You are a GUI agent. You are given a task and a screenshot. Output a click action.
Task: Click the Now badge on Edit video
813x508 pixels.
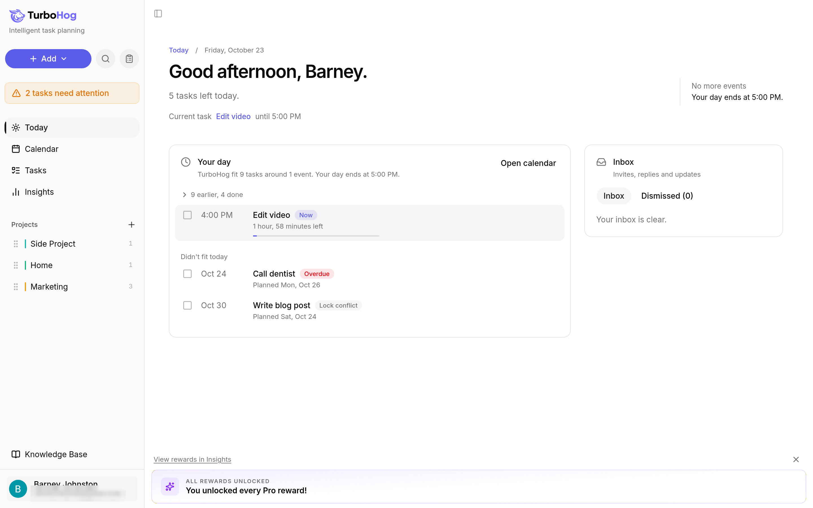(x=306, y=215)
